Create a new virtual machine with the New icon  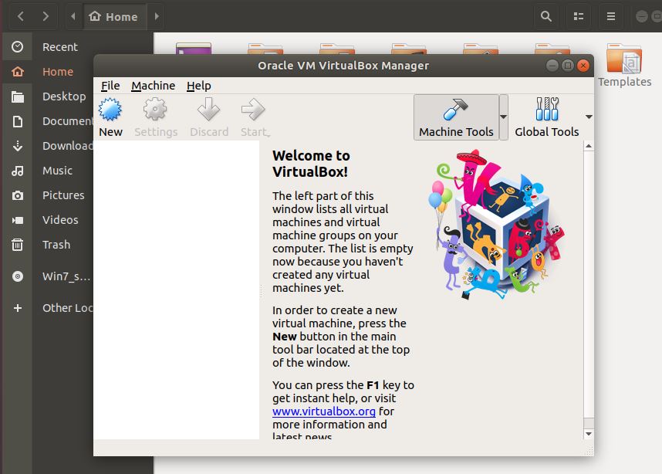coord(110,116)
